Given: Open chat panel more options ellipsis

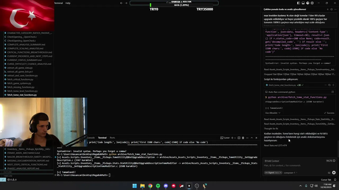Looking at the screenshot, I should pos(335,9).
